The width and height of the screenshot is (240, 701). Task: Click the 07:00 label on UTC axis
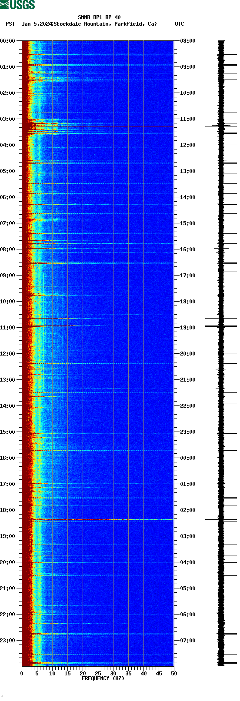188,641
